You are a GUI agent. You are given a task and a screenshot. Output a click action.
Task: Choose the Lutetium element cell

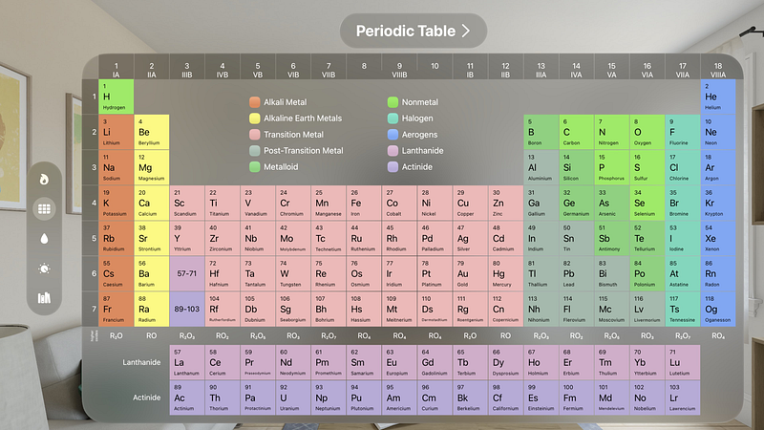coord(683,362)
